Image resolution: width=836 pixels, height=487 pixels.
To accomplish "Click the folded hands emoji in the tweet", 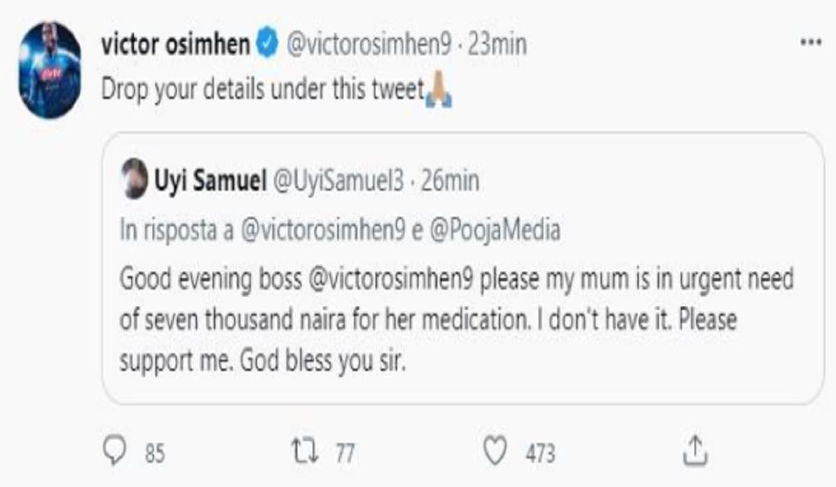I will tap(438, 88).
